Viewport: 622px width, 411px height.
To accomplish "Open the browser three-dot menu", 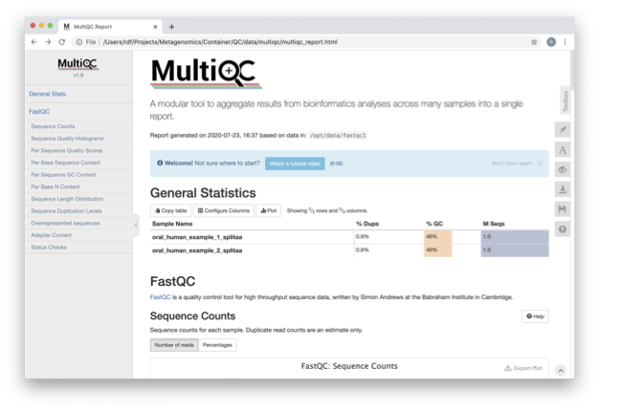I will (565, 42).
